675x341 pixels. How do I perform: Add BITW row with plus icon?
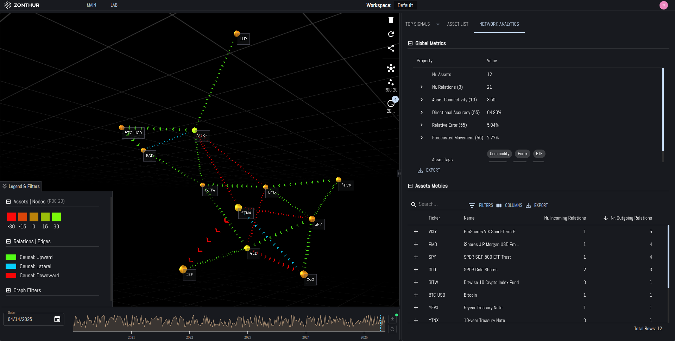tap(416, 282)
